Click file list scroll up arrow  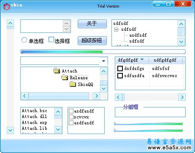(x=58, y=112)
